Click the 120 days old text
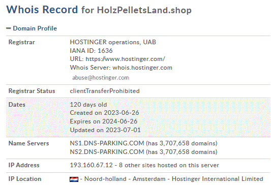The height and width of the screenshot is (185, 271). [88, 105]
